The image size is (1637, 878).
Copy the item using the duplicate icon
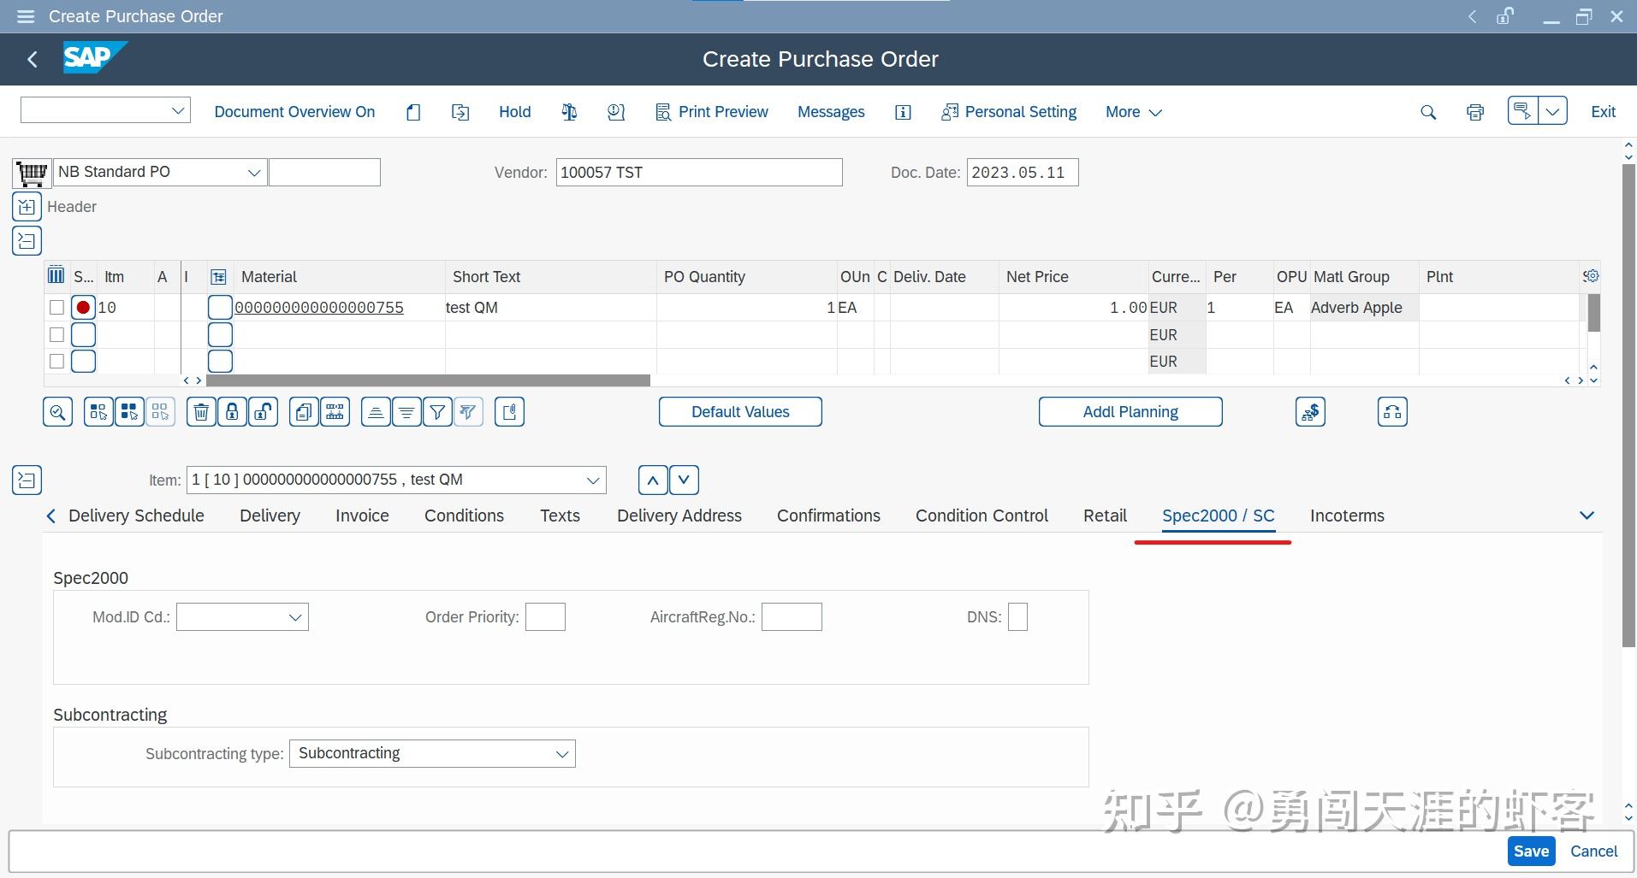[302, 411]
